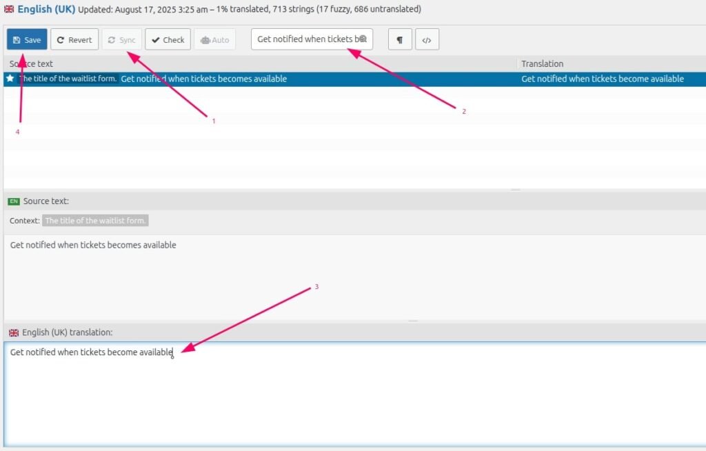Select the row's translation cell text
Screen dimensions: 706x451
pos(602,79)
